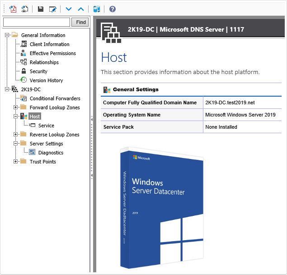Click the database compare toolbar icon
This screenshot has height=275, width=287.
[x=96, y=9]
